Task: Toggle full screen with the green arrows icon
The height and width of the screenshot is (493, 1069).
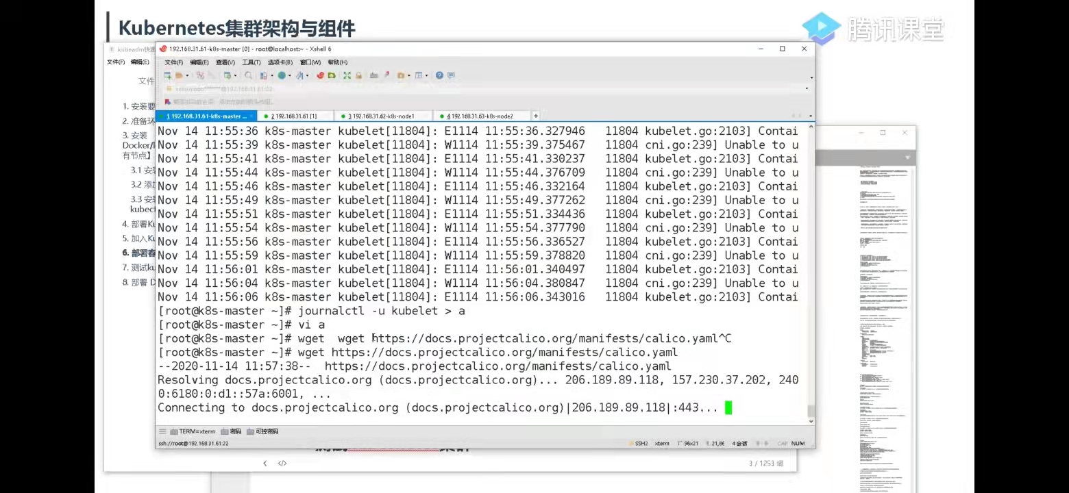Action: point(347,75)
